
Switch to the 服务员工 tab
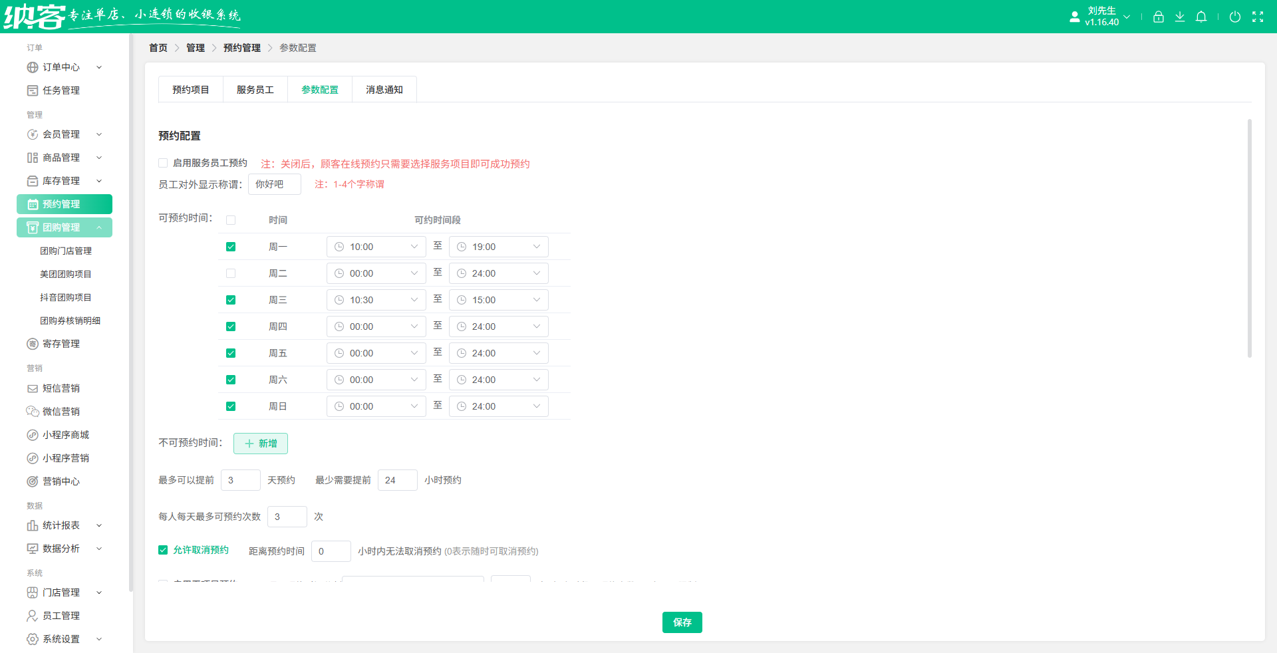(x=255, y=90)
